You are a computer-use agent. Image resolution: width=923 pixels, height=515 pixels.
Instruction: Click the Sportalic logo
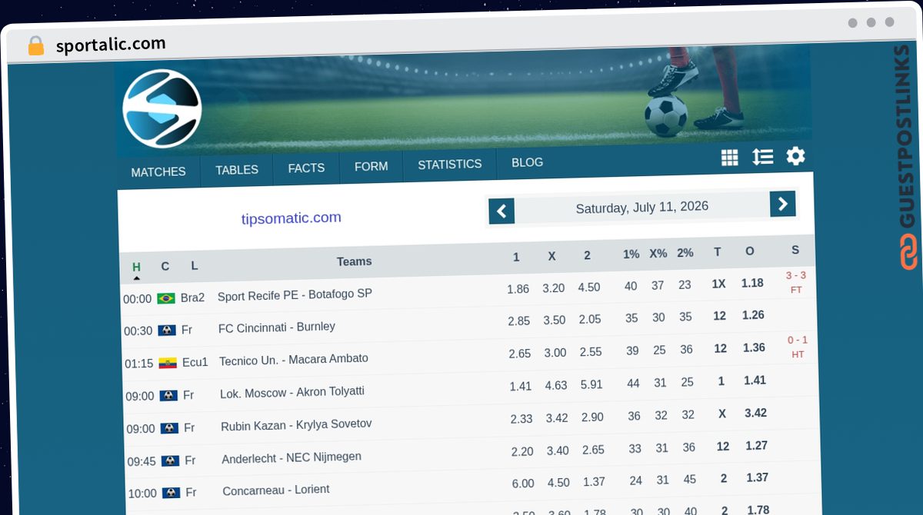click(x=162, y=108)
